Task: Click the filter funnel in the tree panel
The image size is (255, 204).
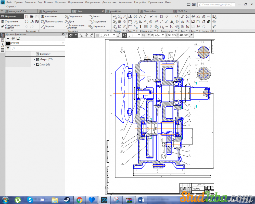Action: pyautogui.click(x=8, y=48)
